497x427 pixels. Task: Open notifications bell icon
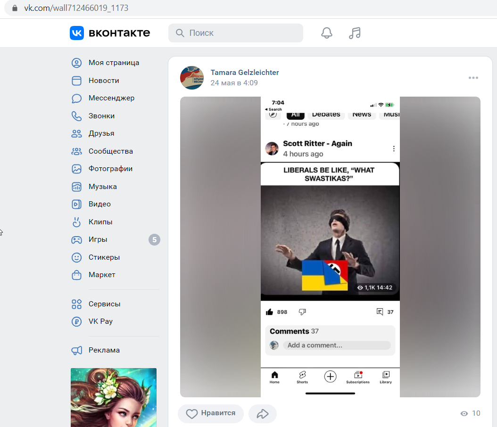pos(327,33)
